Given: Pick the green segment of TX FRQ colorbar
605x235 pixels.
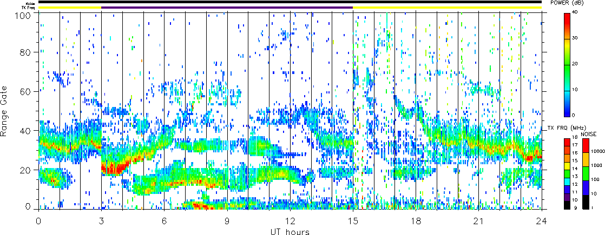Looking at the screenshot, I should tap(567, 173).
